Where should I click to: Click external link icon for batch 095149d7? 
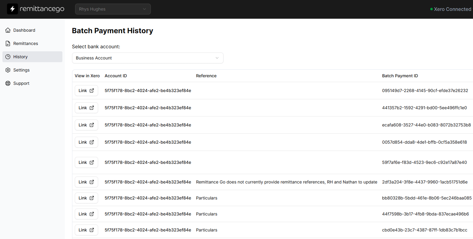(92, 91)
